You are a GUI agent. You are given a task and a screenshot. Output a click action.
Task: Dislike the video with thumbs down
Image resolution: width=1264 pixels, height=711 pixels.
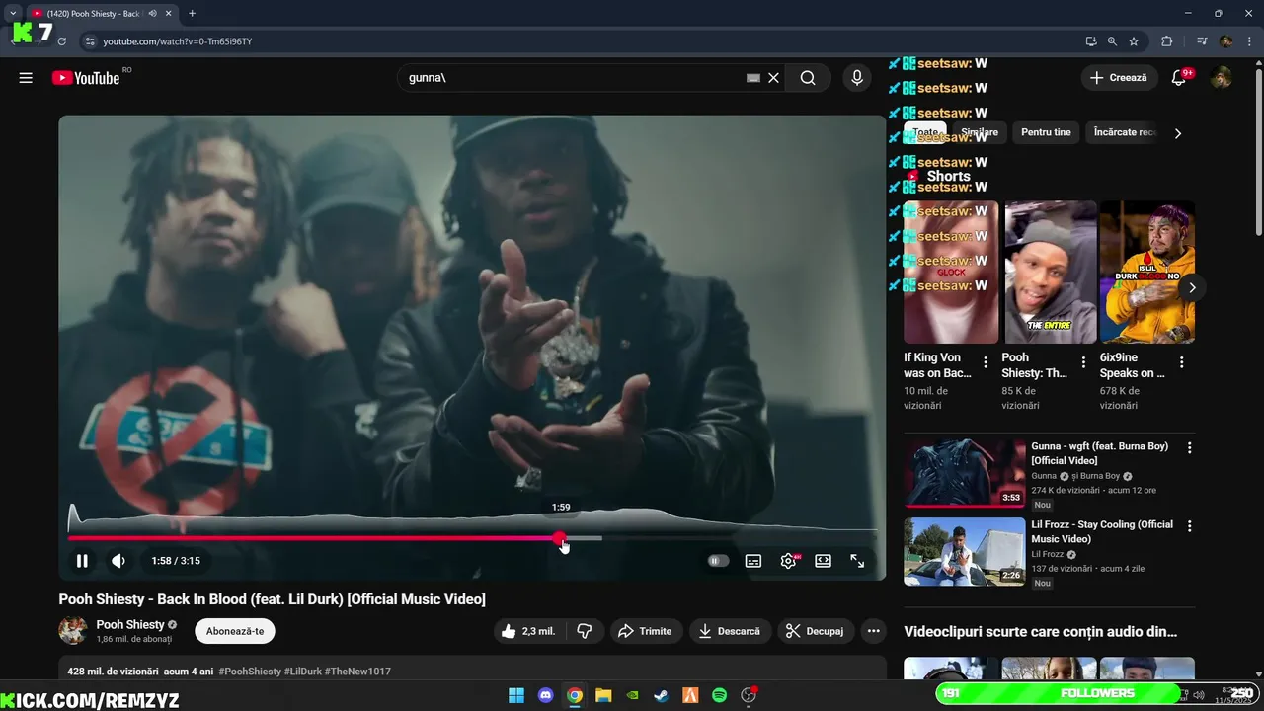pyautogui.click(x=585, y=631)
